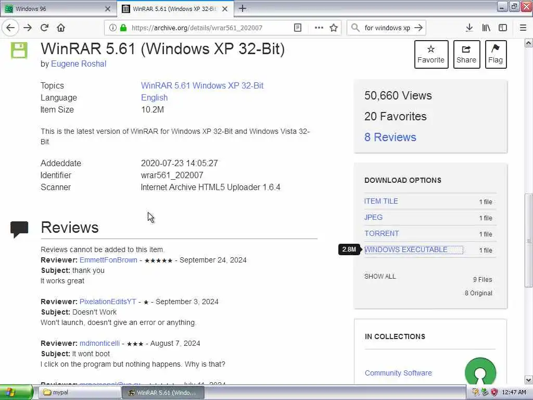Click the search box with 'for windows xp'
The height and width of the screenshot is (400, 533).
pyautogui.click(x=387, y=28)
